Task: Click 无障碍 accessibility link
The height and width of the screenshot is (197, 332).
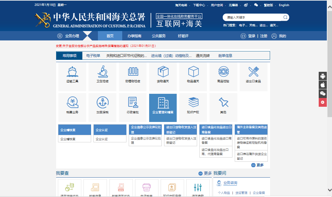Action: point(233,5)
